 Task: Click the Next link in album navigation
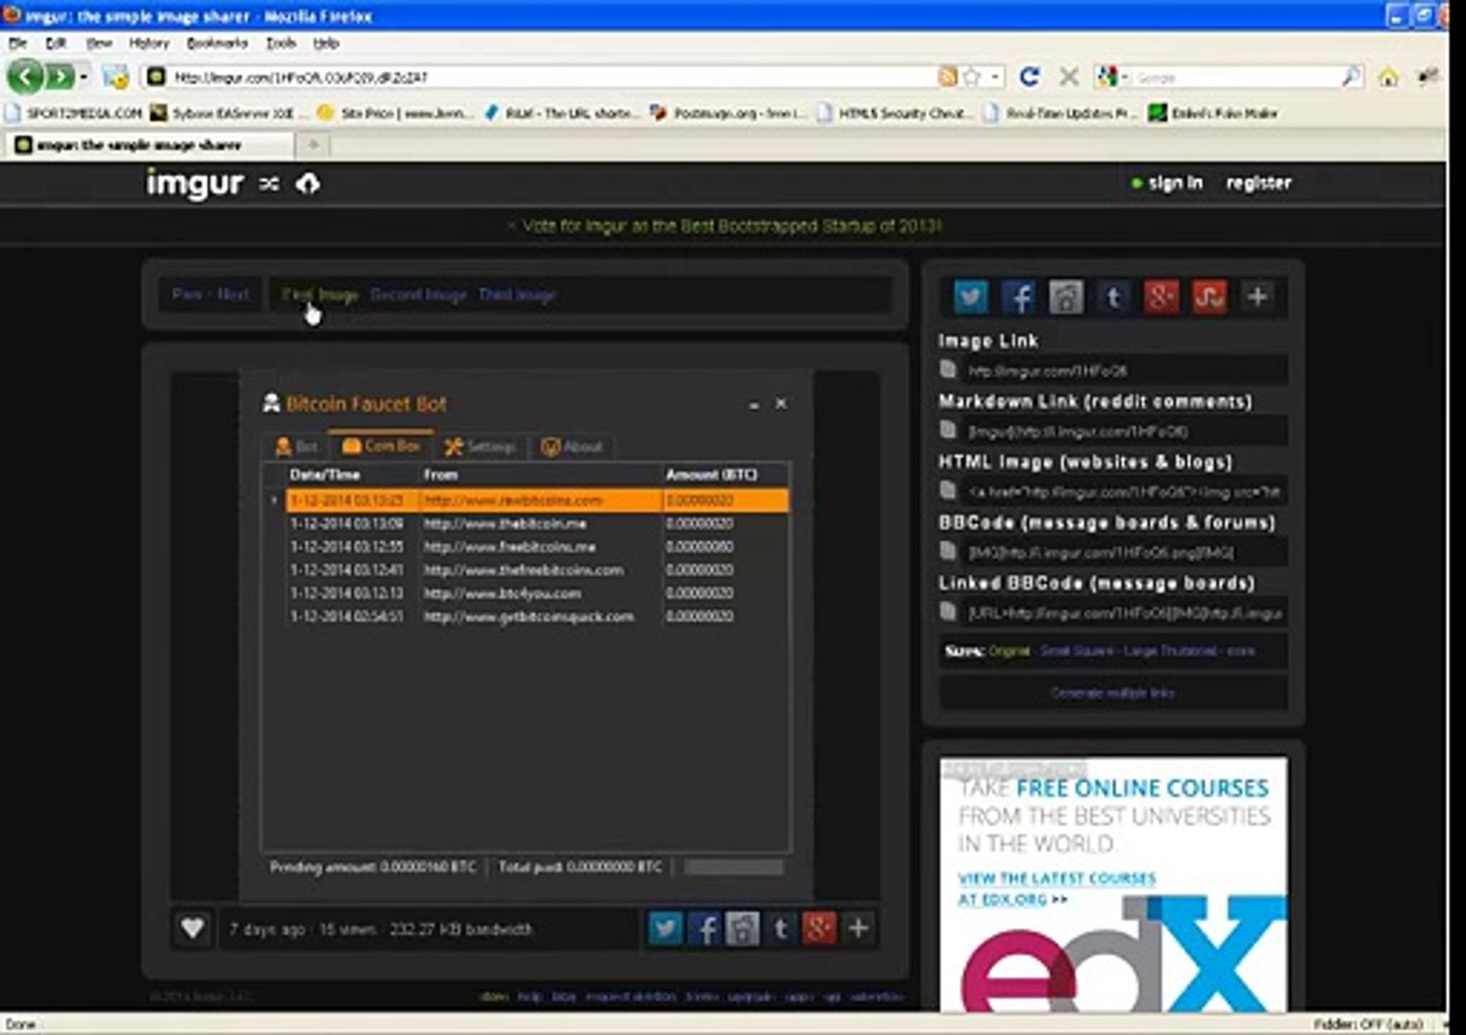[234, 294]
